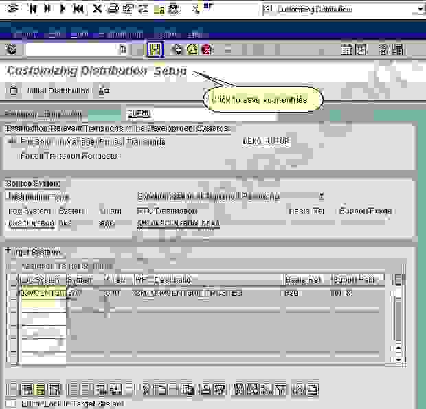The image size is (426, 409).
Task: Click into the SAP command field
Action: pyautogui.click(x=73, y=49)
